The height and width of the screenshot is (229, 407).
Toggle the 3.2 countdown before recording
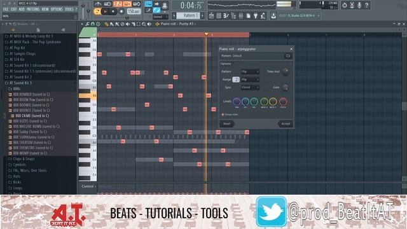[117, 4]
